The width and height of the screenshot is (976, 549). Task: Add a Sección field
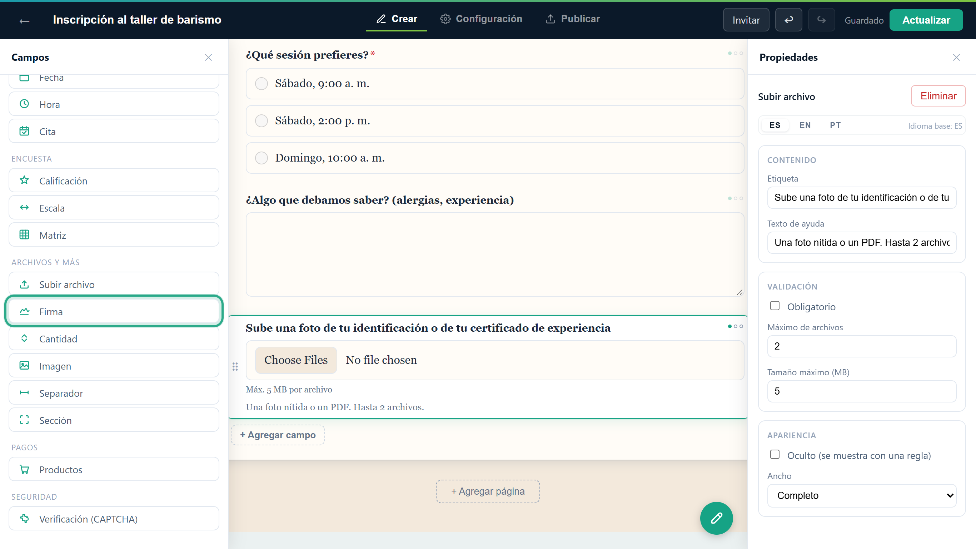(114, 420)
